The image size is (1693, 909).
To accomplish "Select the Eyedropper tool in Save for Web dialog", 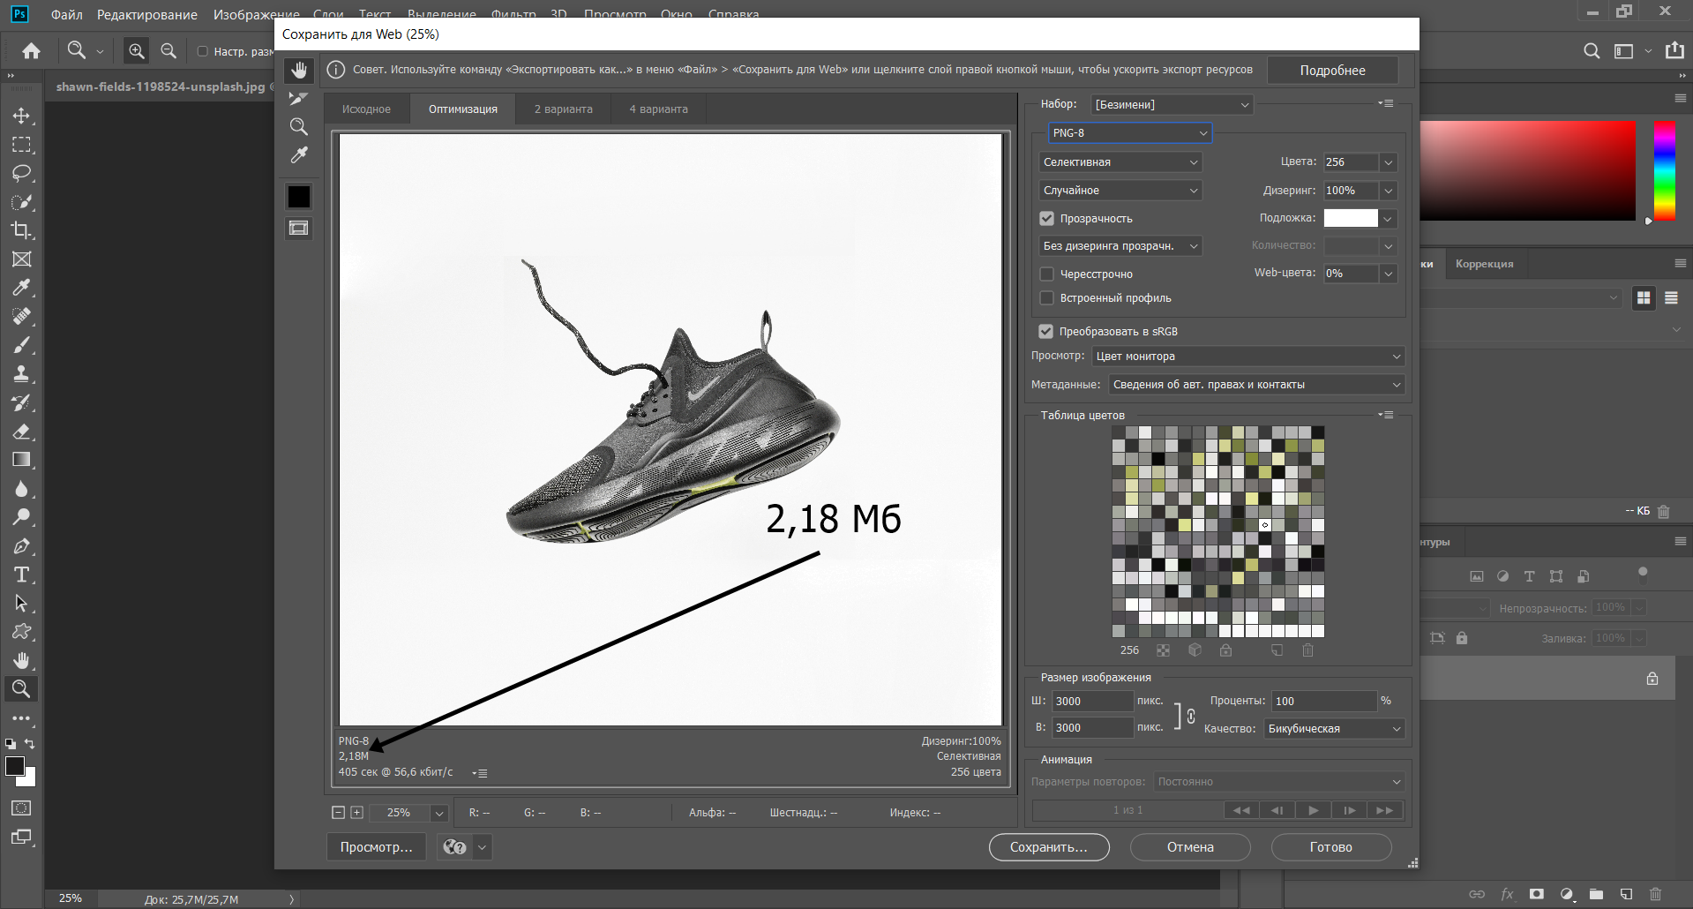I will 299,155.
